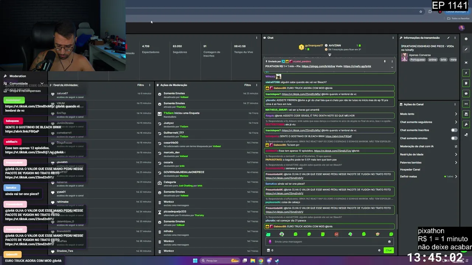Click zatura67 in activity feed
Screen dimensions: 472x265
[x=62, y=93]
